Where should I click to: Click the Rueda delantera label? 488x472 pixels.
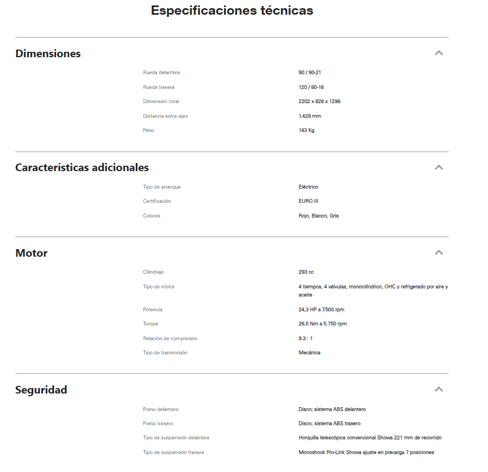(161, 72)
